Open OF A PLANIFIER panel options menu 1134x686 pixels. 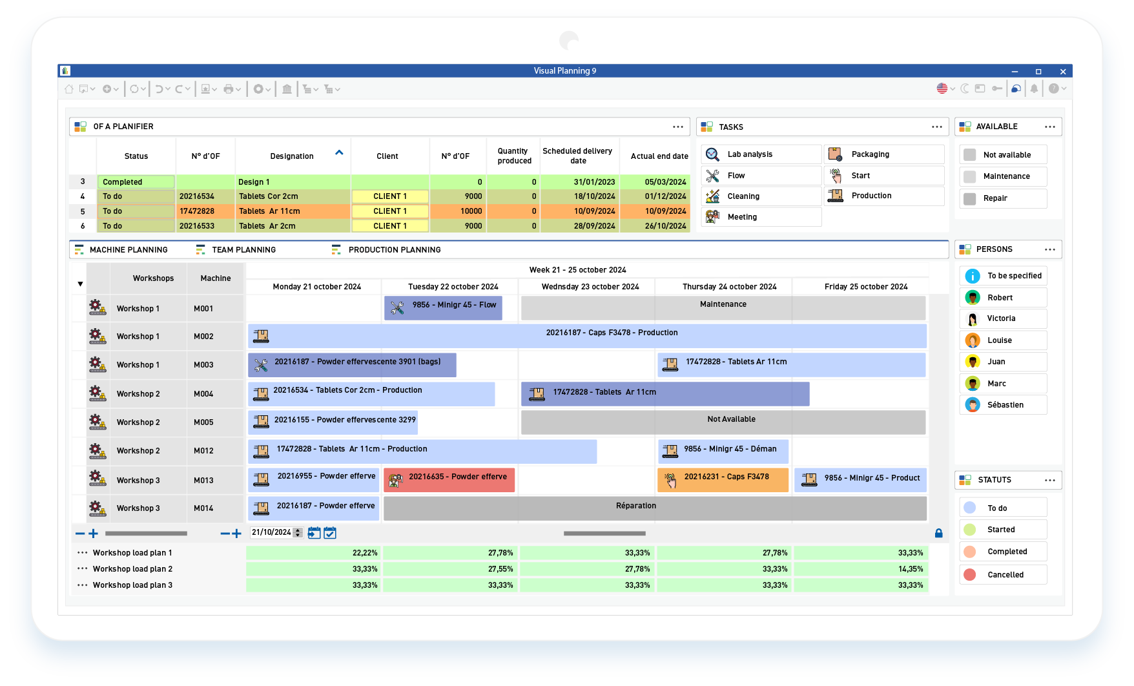(x=678, y=127)
